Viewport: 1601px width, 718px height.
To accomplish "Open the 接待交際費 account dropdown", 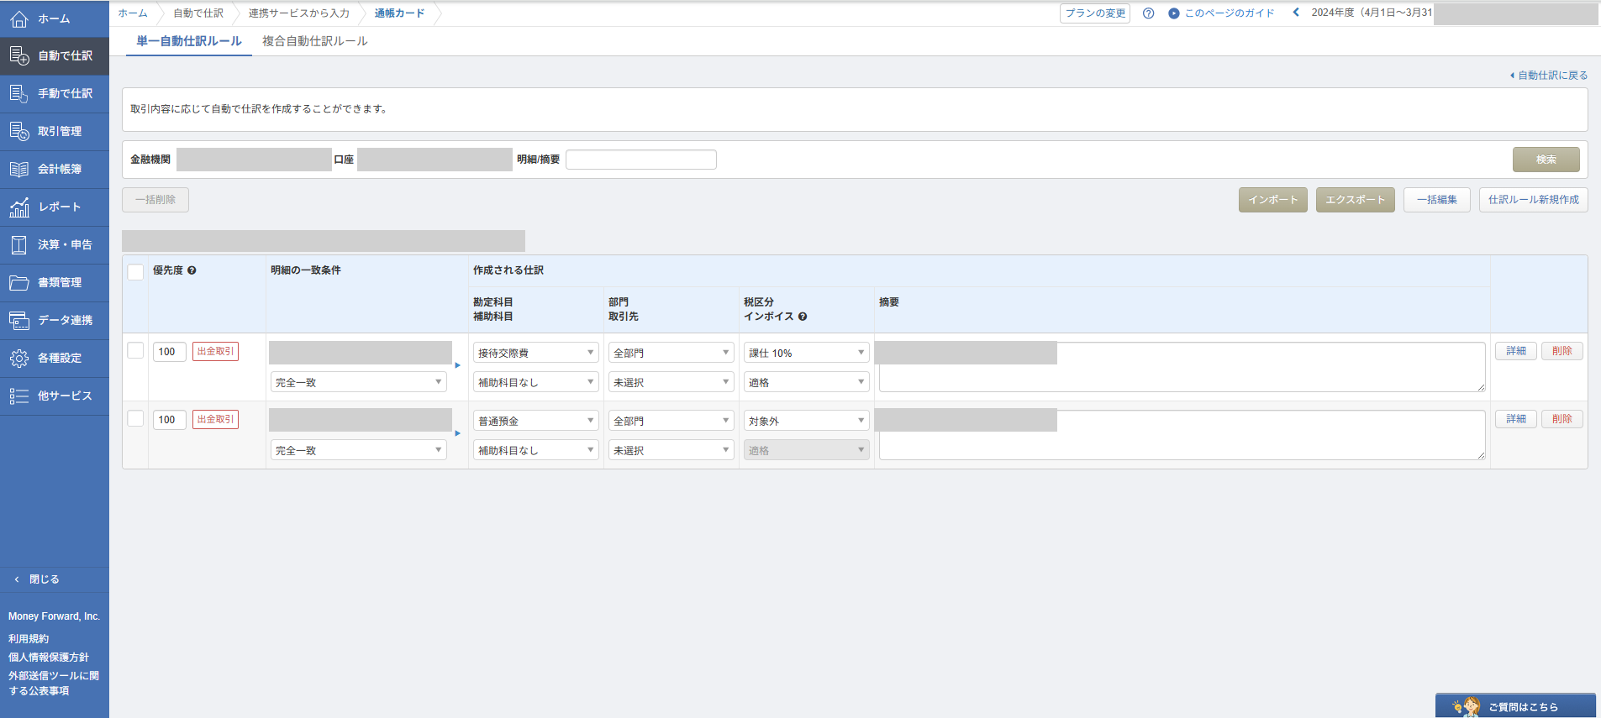I will coord(536,353).
